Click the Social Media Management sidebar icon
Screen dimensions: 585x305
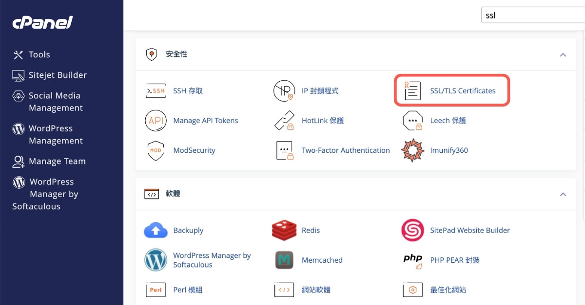point(18,96)
